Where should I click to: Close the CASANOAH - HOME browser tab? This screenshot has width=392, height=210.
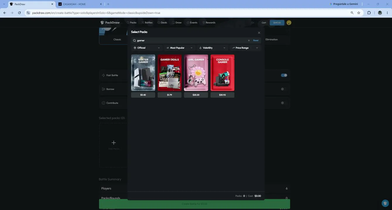[101, 4]
